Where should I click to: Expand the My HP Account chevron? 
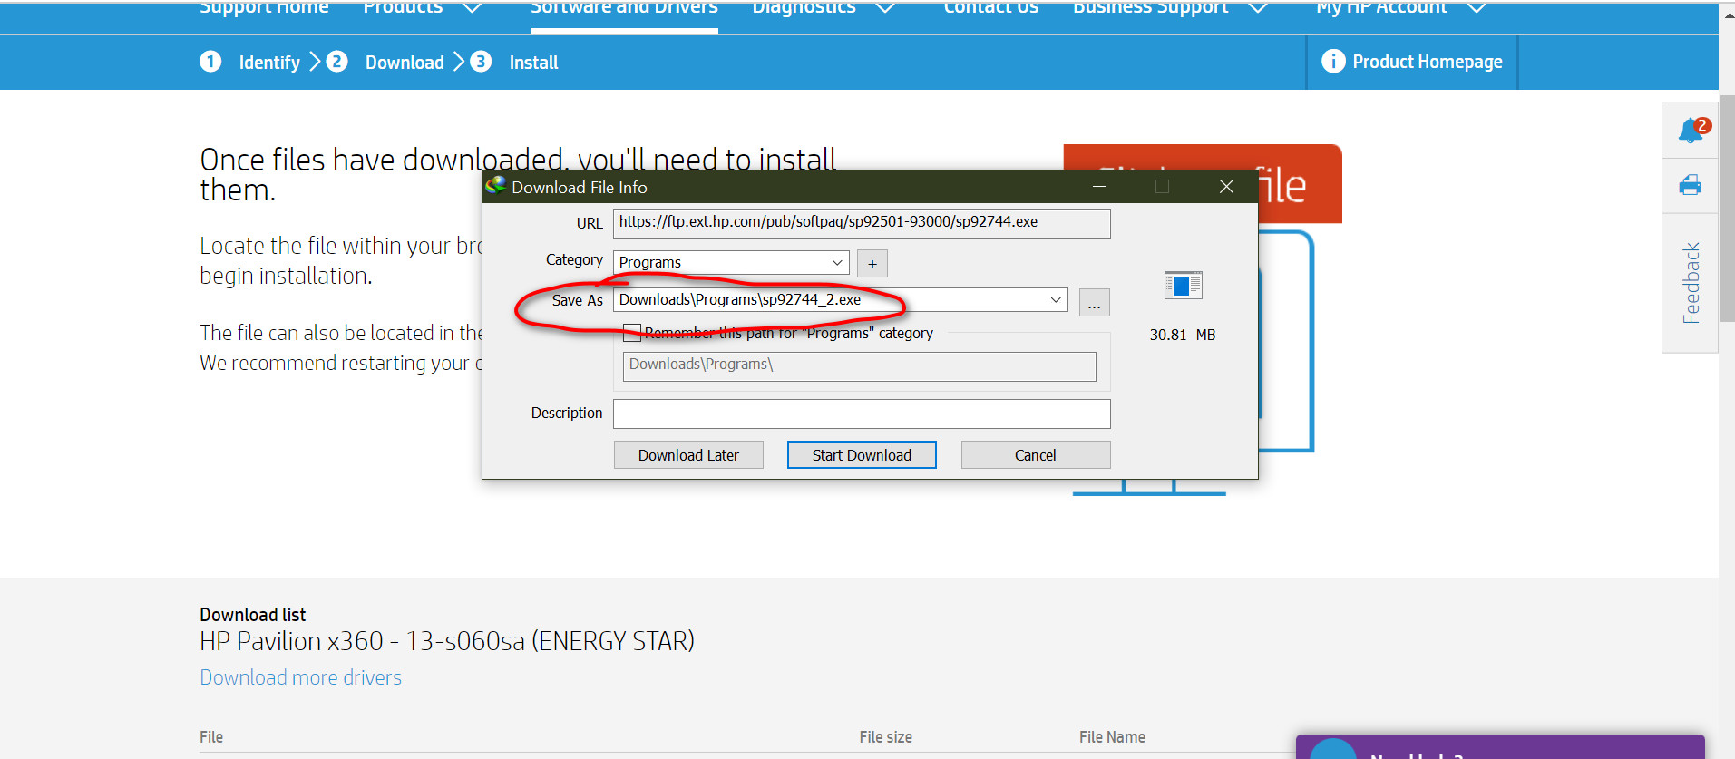tap(1477, 8)
